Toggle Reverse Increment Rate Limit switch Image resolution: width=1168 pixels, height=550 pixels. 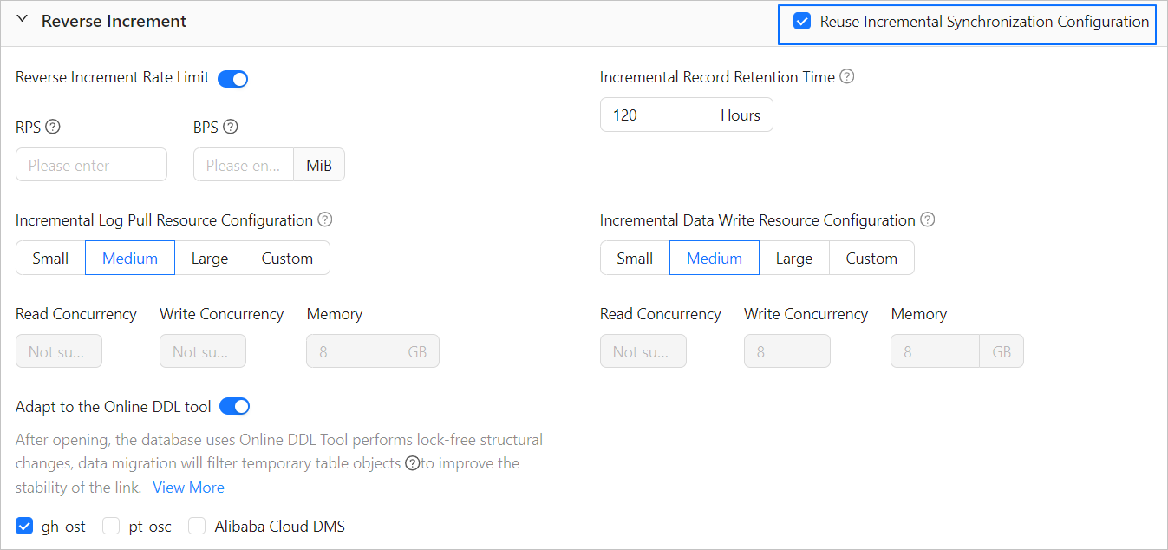pos(232,79)
